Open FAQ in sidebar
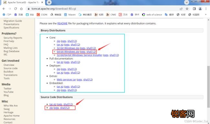Screen dimensions: 210x124 pos(6,45)
